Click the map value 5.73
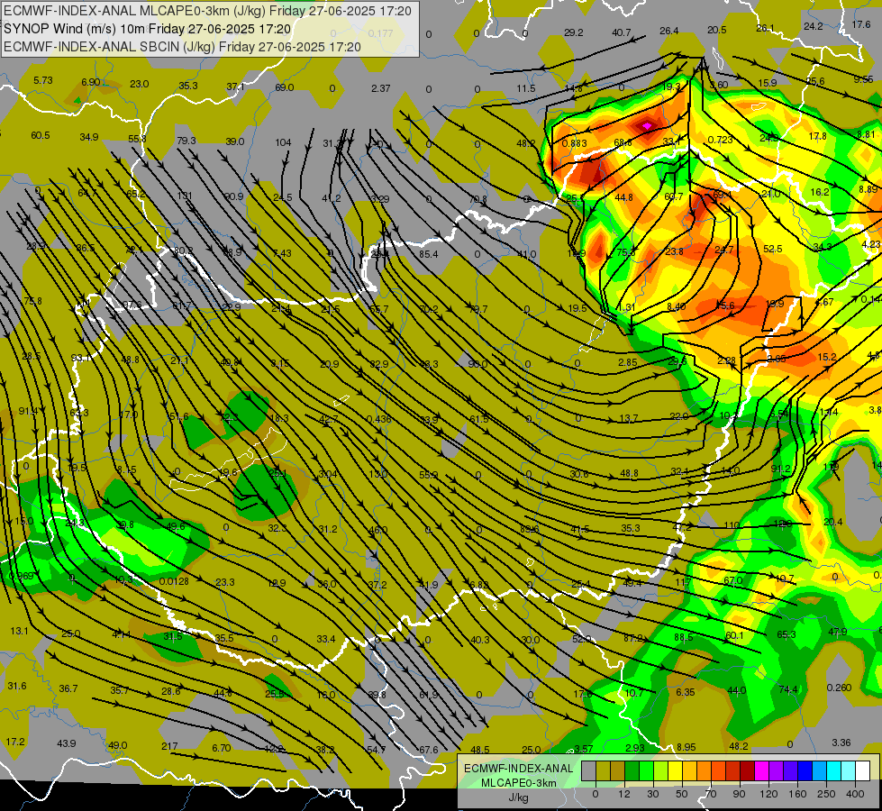The height and width of the screenshot is (811, 882). click(42, 80)
